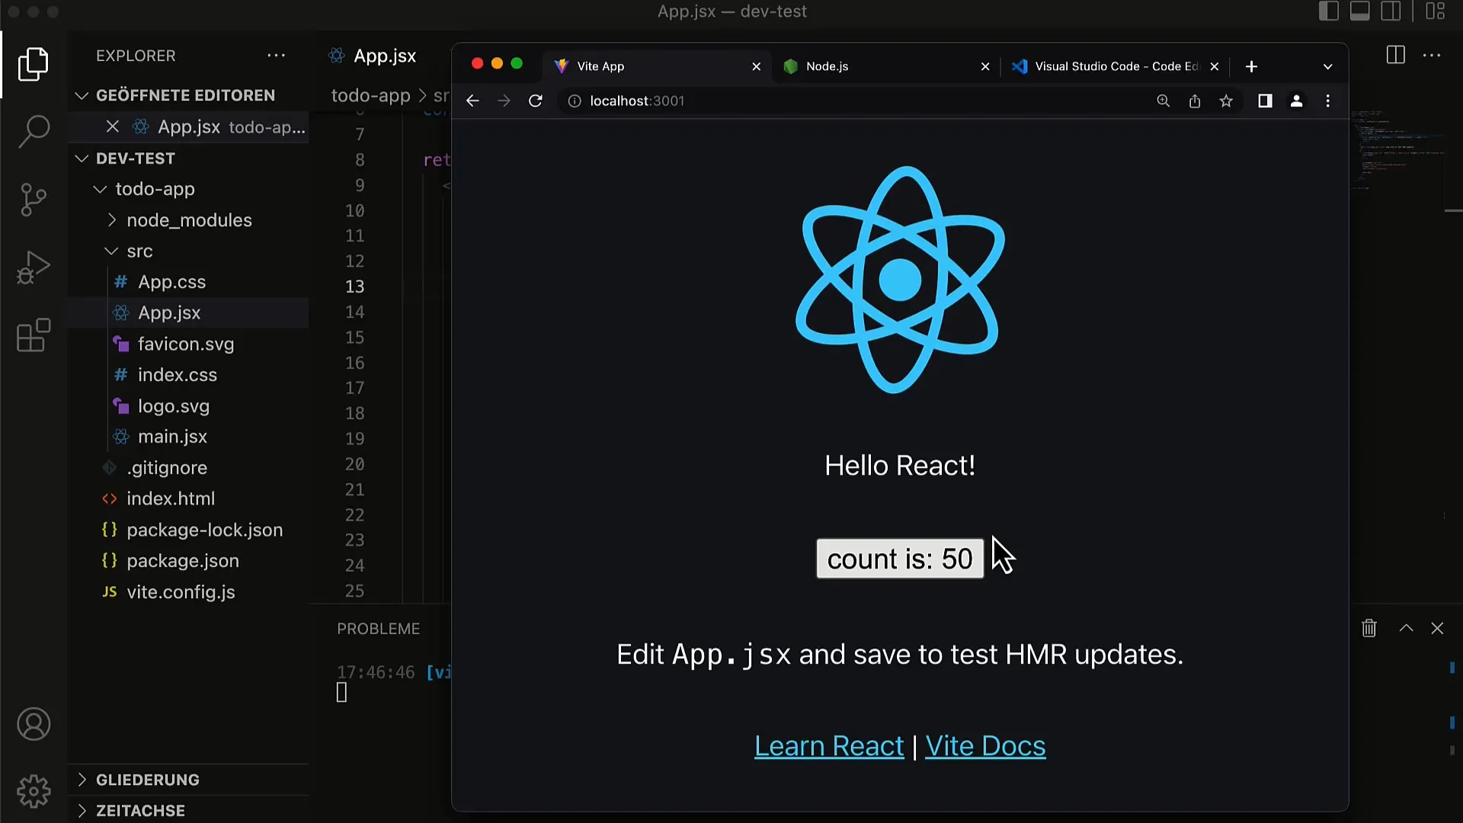Toggle the browser side panel
Image resolution: width=1463 pixels, height=823 pixels.
pyautogui.click(x=1265, y=101)
